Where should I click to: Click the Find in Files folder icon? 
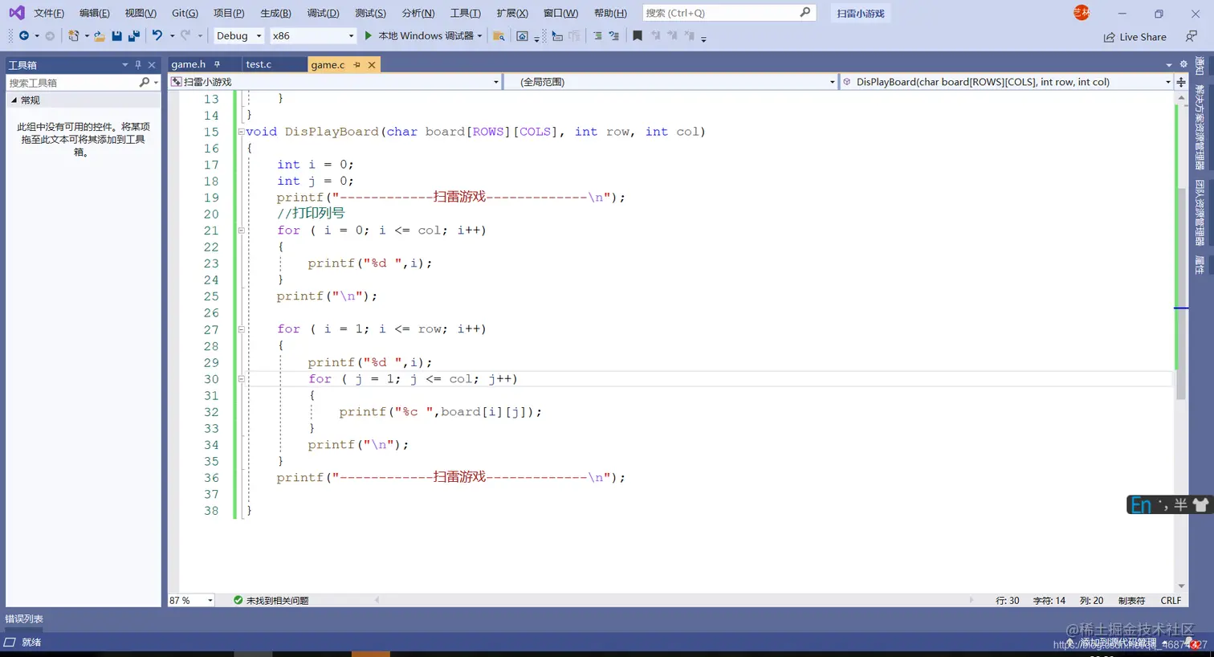499,36
